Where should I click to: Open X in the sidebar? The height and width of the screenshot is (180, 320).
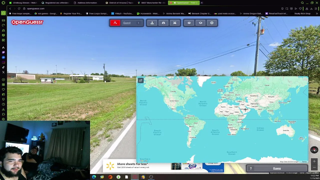[x=3, y=72]
